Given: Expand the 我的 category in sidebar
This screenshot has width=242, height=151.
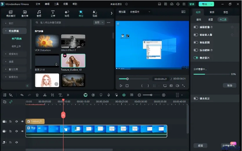Looking at the screenshot, I should [14, 23].
